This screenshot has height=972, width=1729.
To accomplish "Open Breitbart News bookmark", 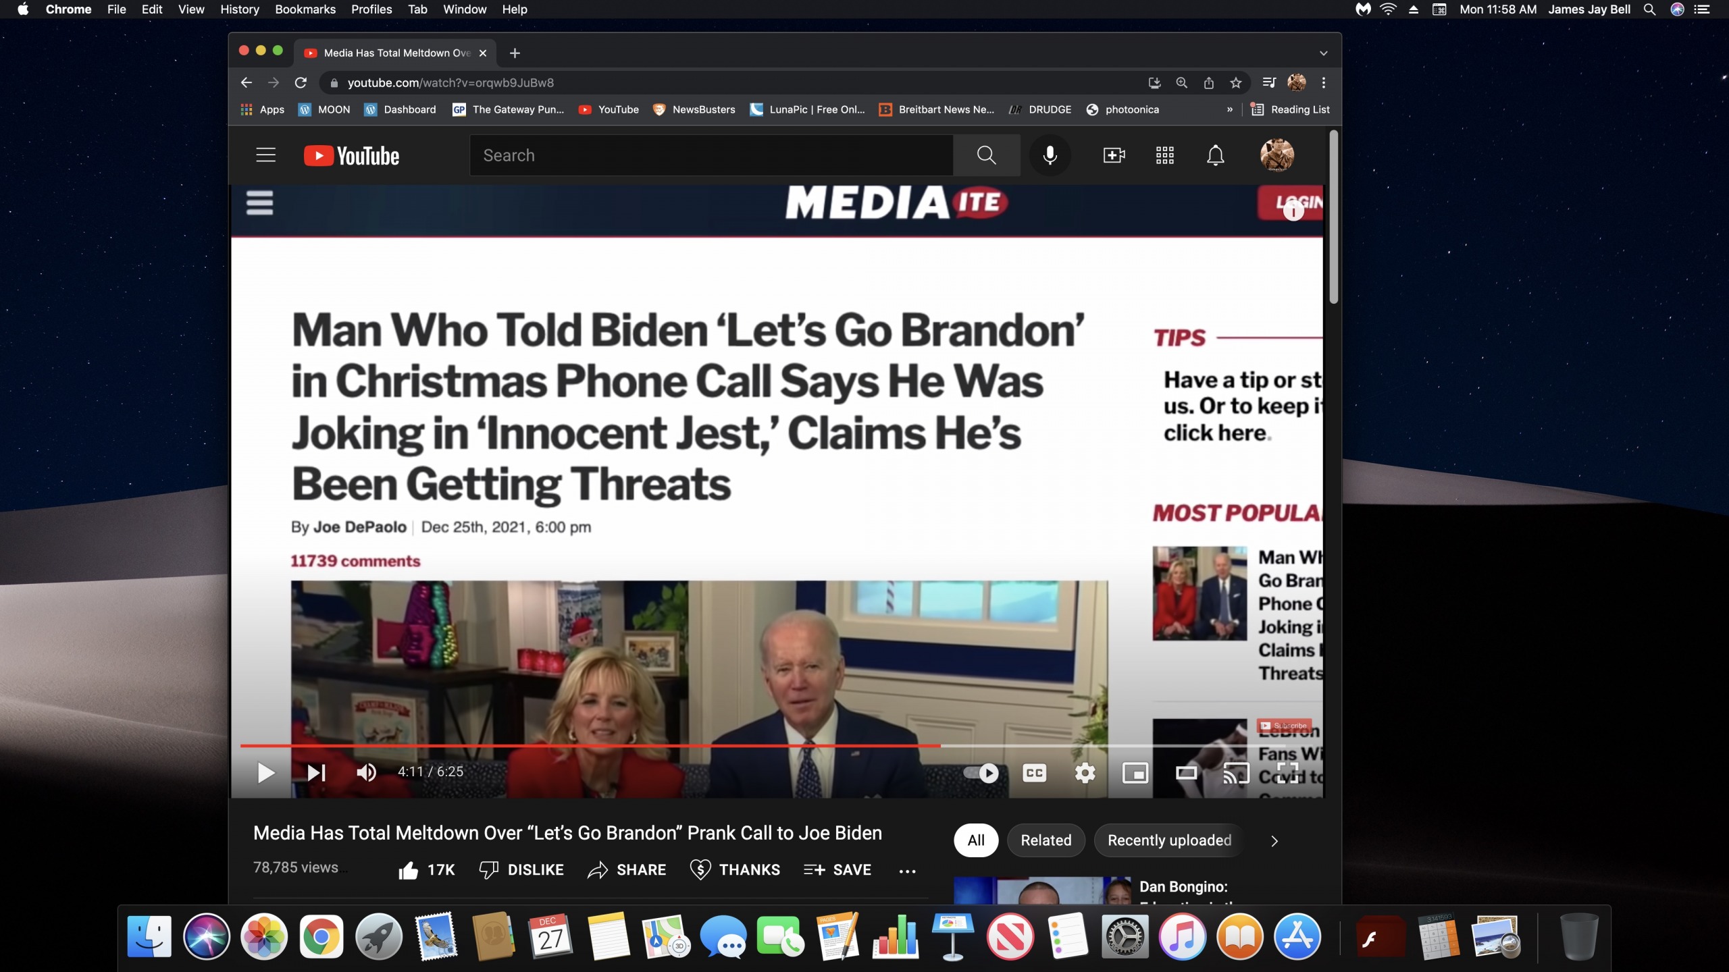I will tap(936, 109).
